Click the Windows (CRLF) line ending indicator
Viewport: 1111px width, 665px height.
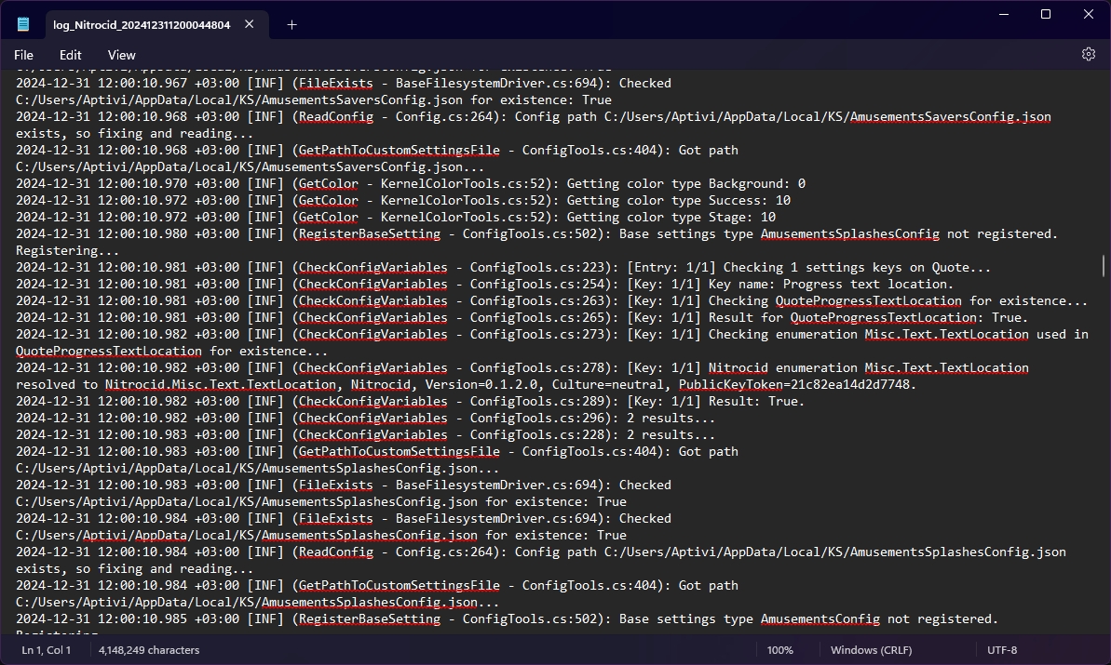pos(873,650)
